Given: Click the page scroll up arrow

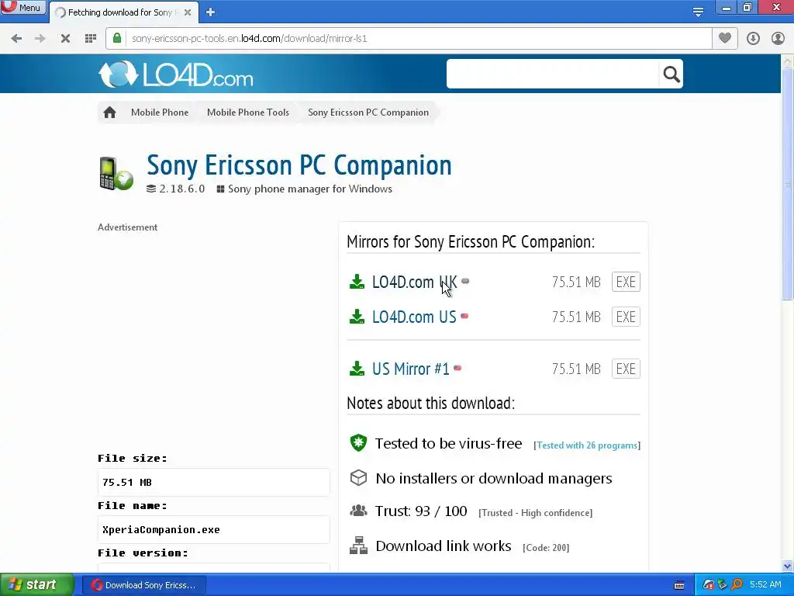Looking at the screenshot, I should (x=788, y=61).
